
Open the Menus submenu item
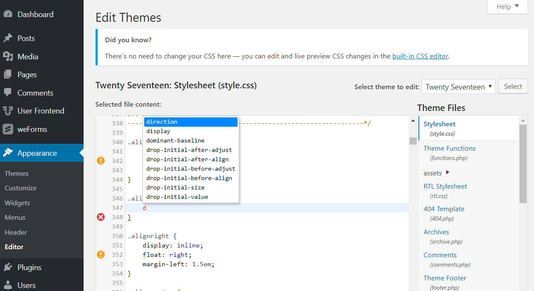click(x=15, y=217)
